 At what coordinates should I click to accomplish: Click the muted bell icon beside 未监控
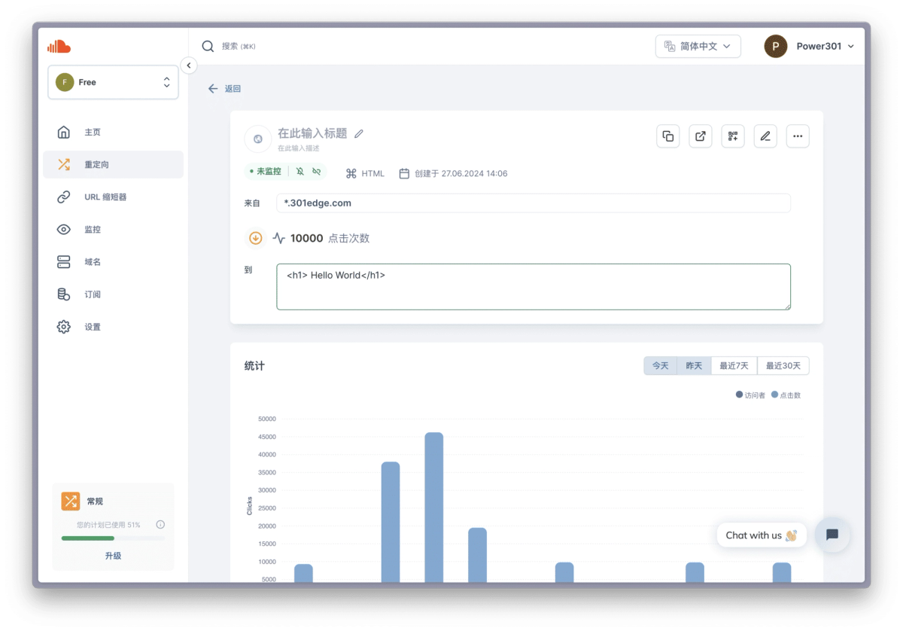(x=300, y=172)
